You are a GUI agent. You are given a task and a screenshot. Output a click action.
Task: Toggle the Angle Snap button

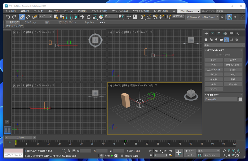tap(149, 17)
